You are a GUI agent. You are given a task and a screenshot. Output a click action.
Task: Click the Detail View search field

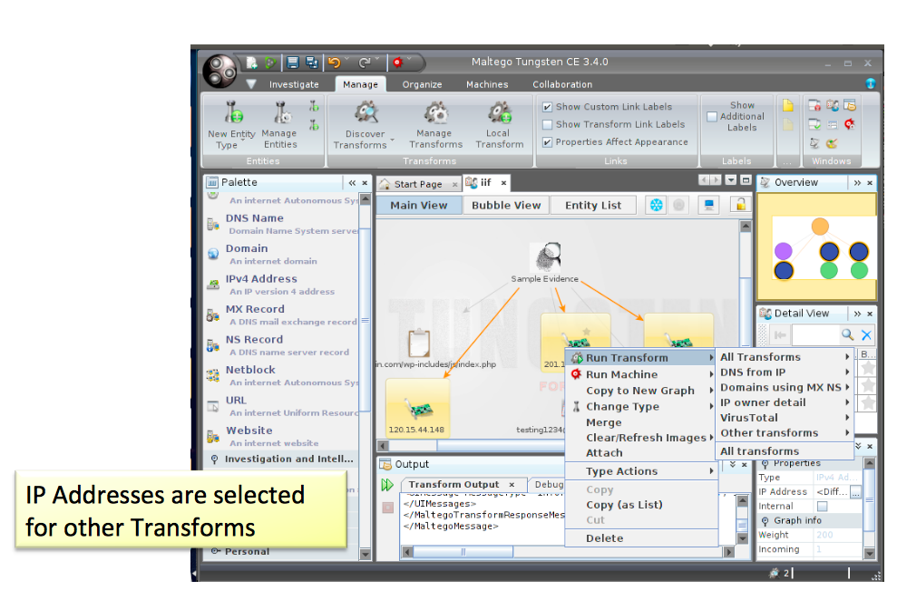814,335
